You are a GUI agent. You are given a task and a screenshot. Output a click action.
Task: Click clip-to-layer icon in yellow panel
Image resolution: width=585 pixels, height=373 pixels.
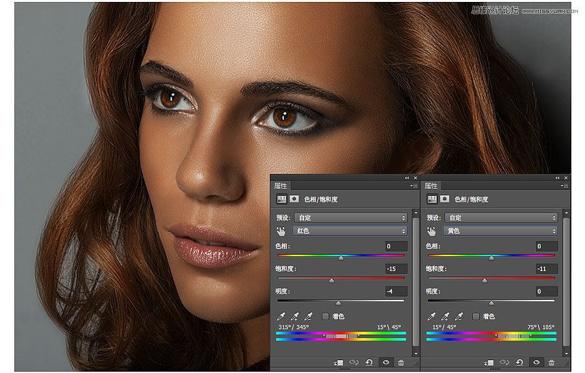pos(489,362)
